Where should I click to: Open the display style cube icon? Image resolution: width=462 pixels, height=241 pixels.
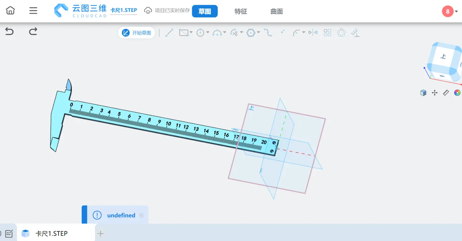pyautogui.click(x=423, y=93)
